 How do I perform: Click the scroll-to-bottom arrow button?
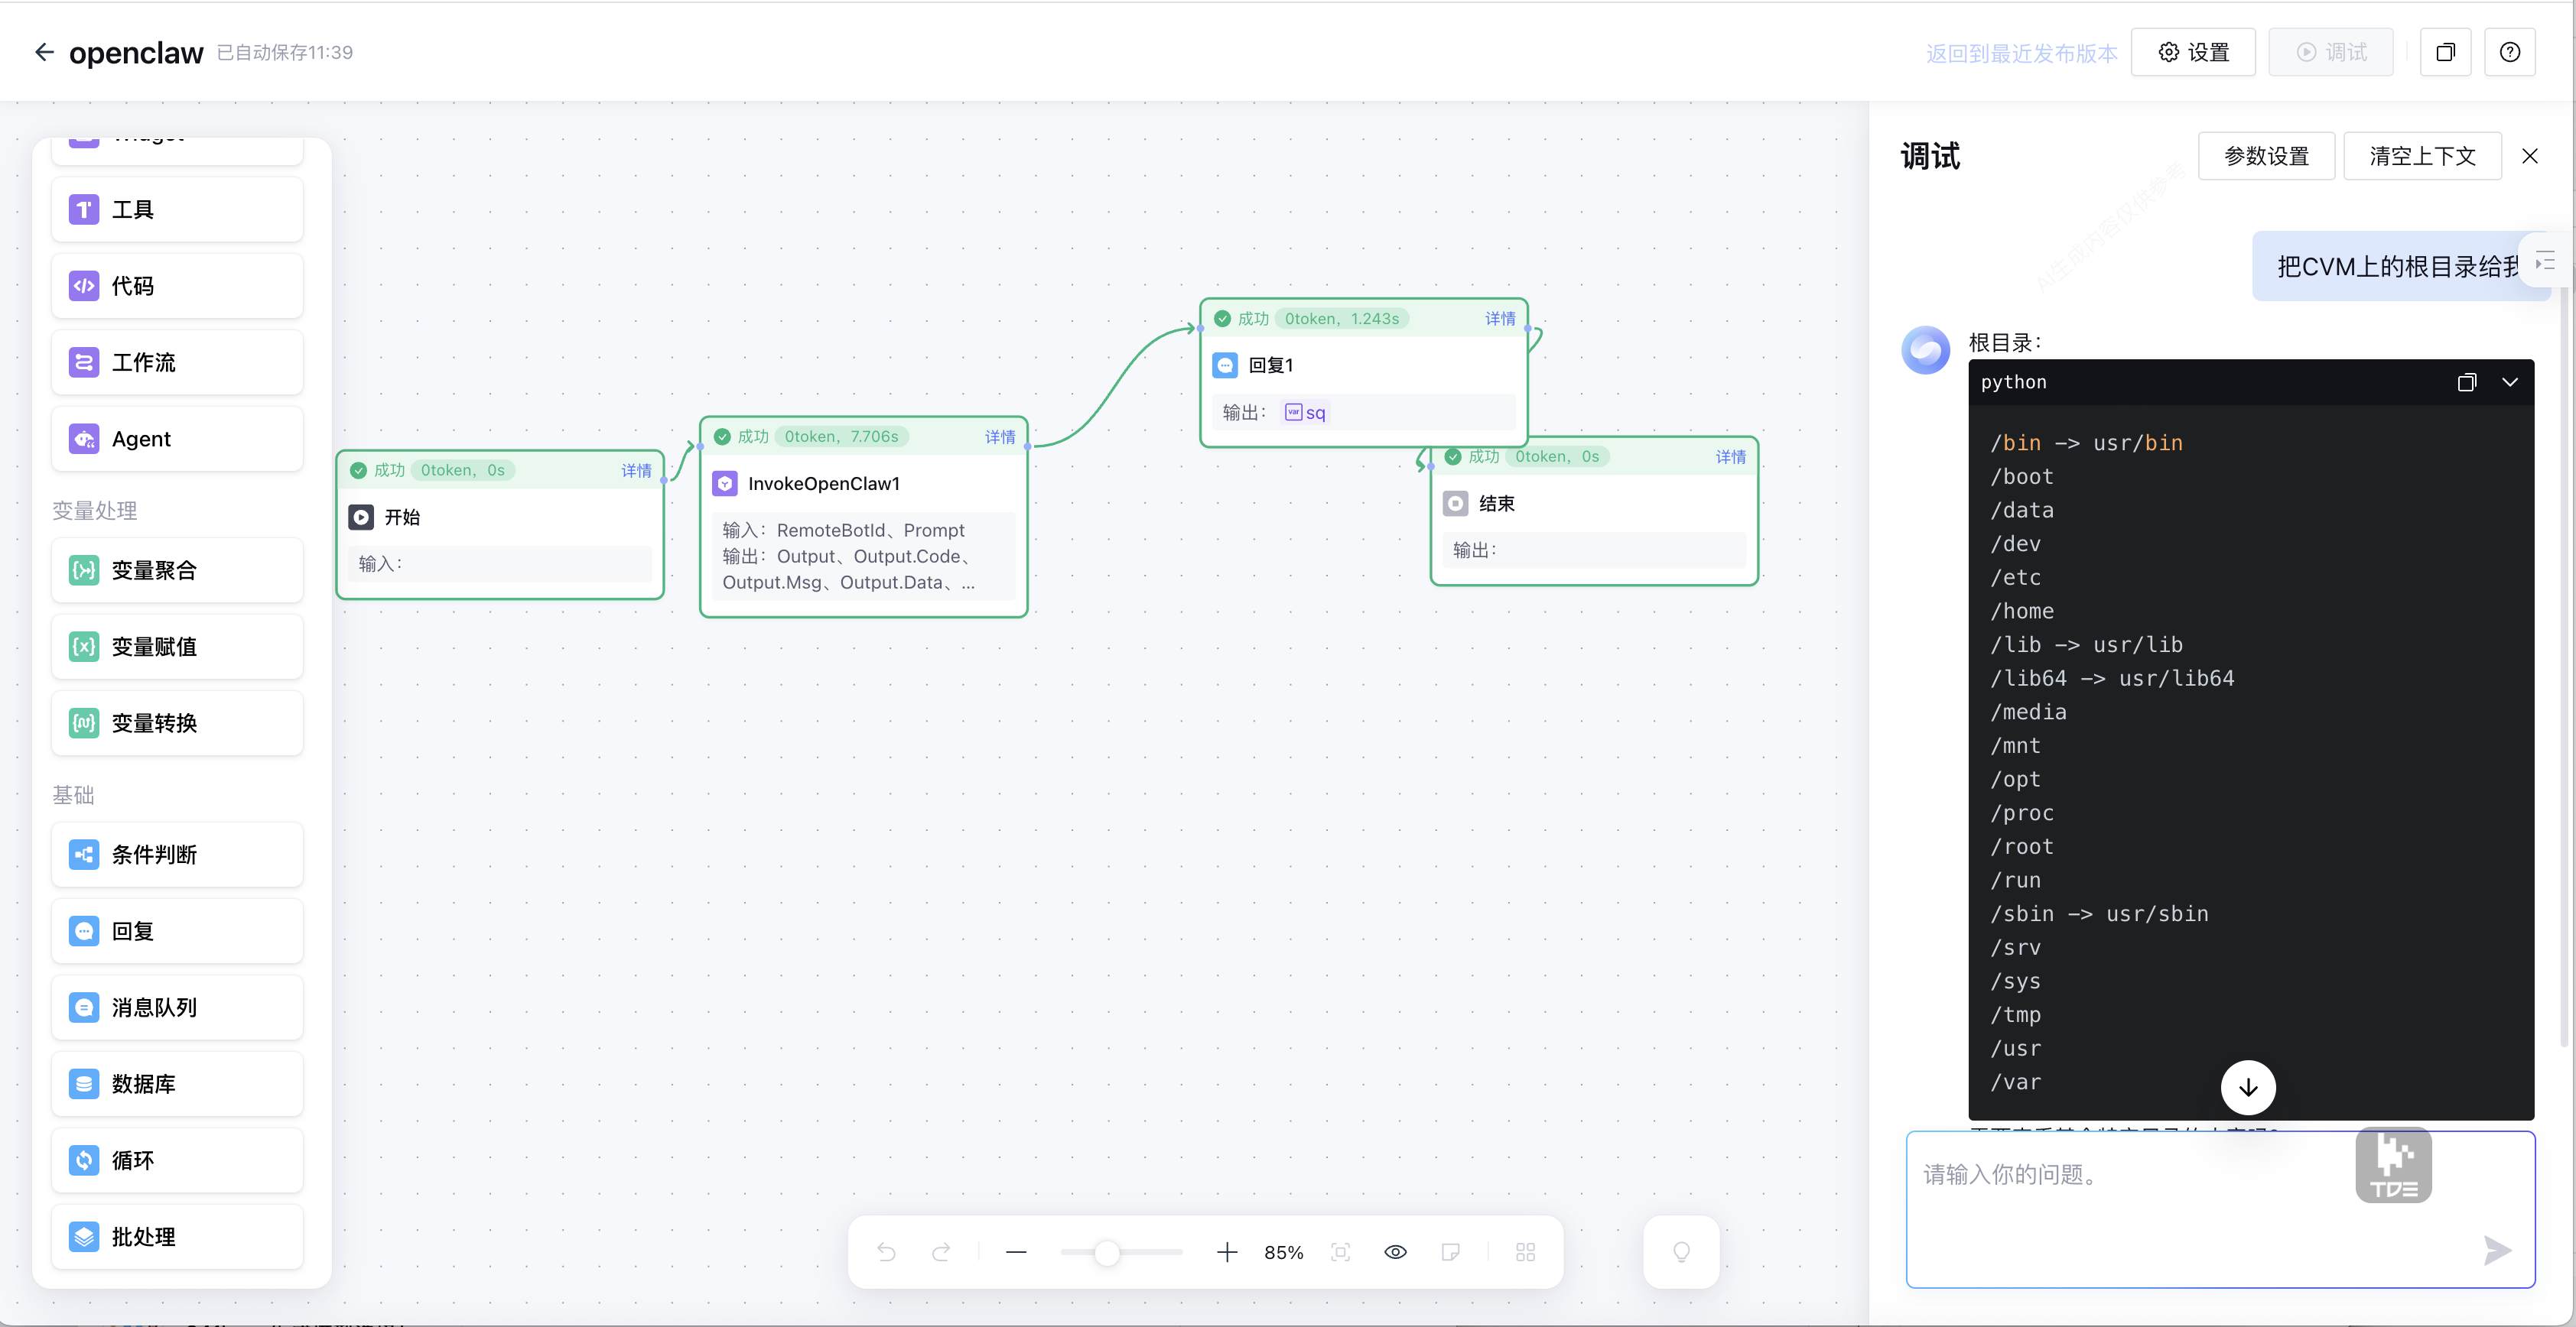pyautogui.click(x=2248, y=1087)
